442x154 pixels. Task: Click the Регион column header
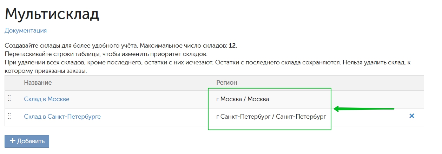click(x=227, y=83)
